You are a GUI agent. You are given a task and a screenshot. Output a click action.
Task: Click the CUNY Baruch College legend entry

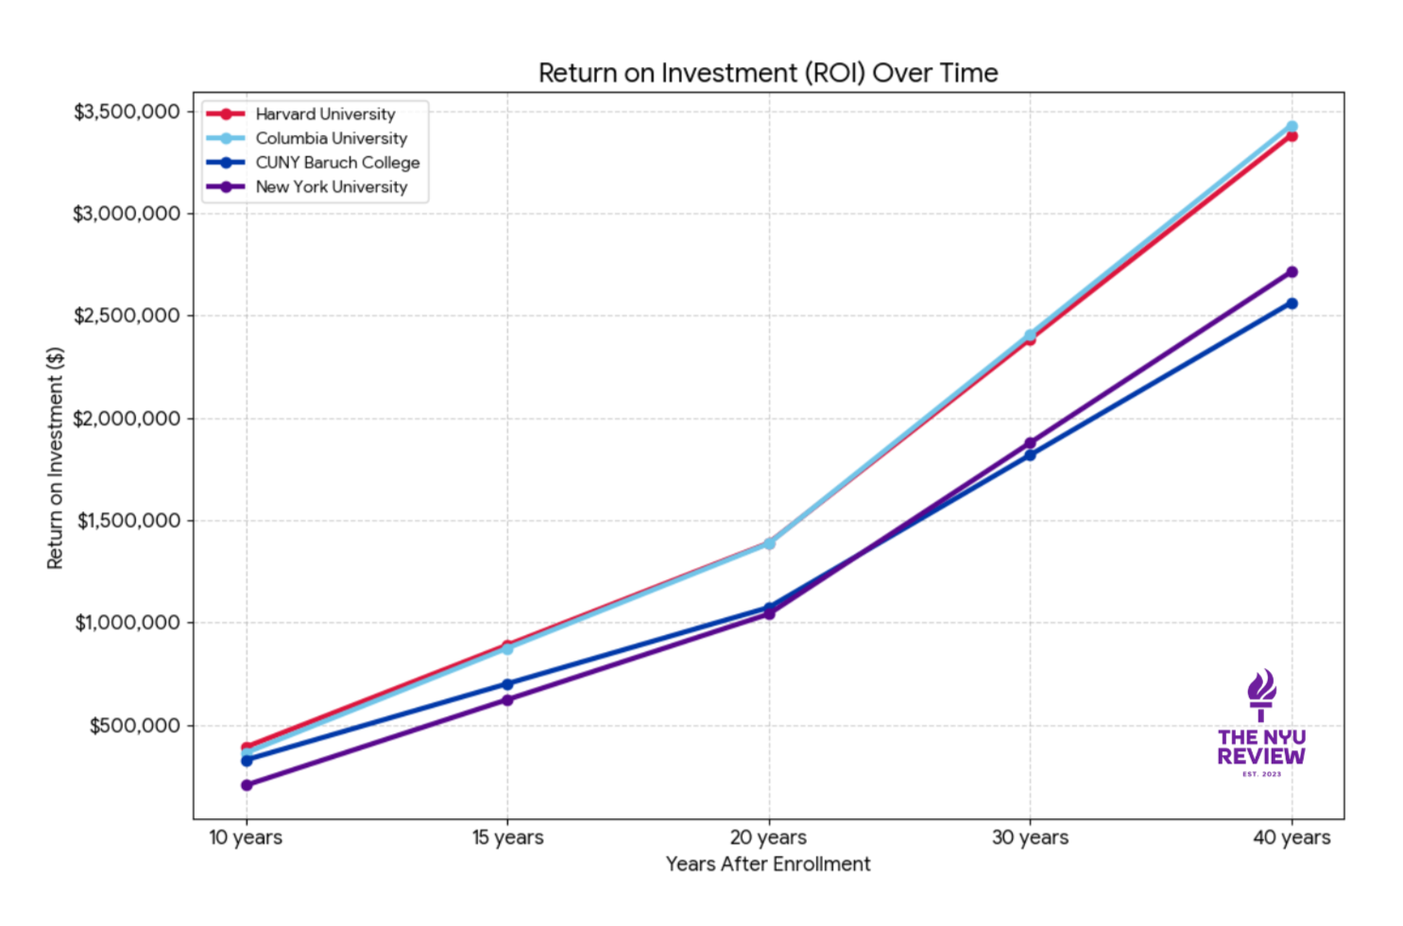[313, 163]
